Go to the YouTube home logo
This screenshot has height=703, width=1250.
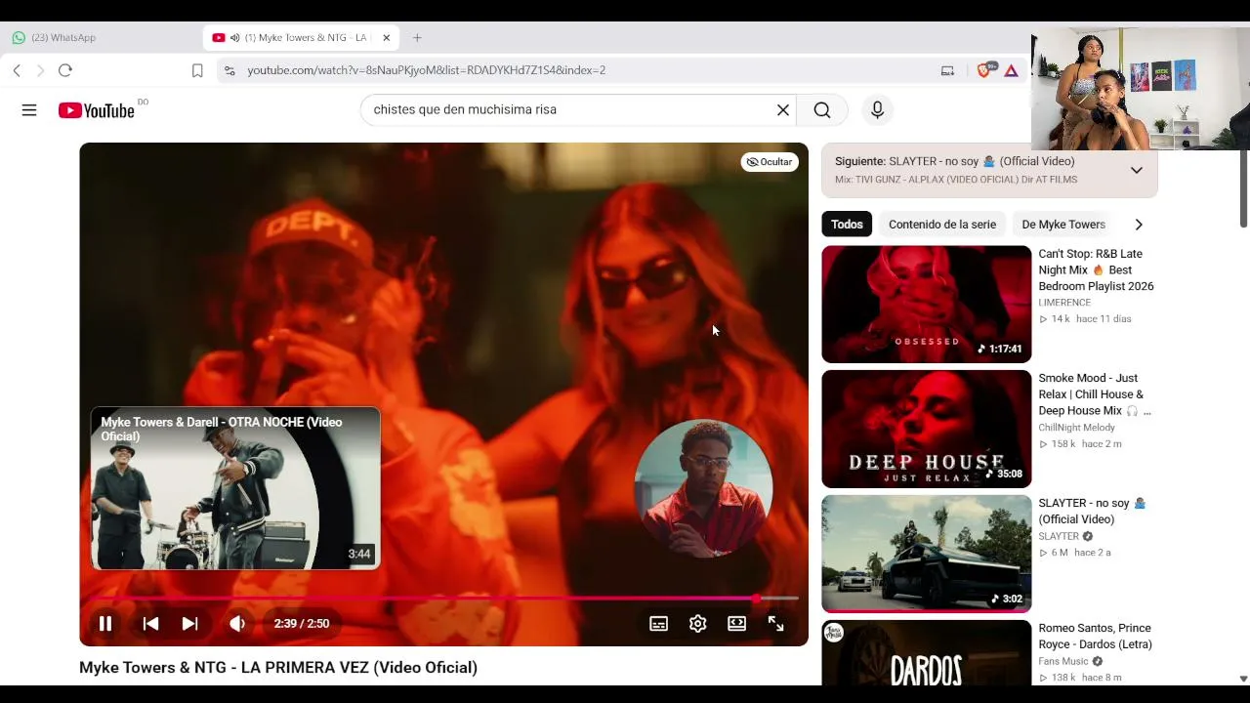coord(96,110)
